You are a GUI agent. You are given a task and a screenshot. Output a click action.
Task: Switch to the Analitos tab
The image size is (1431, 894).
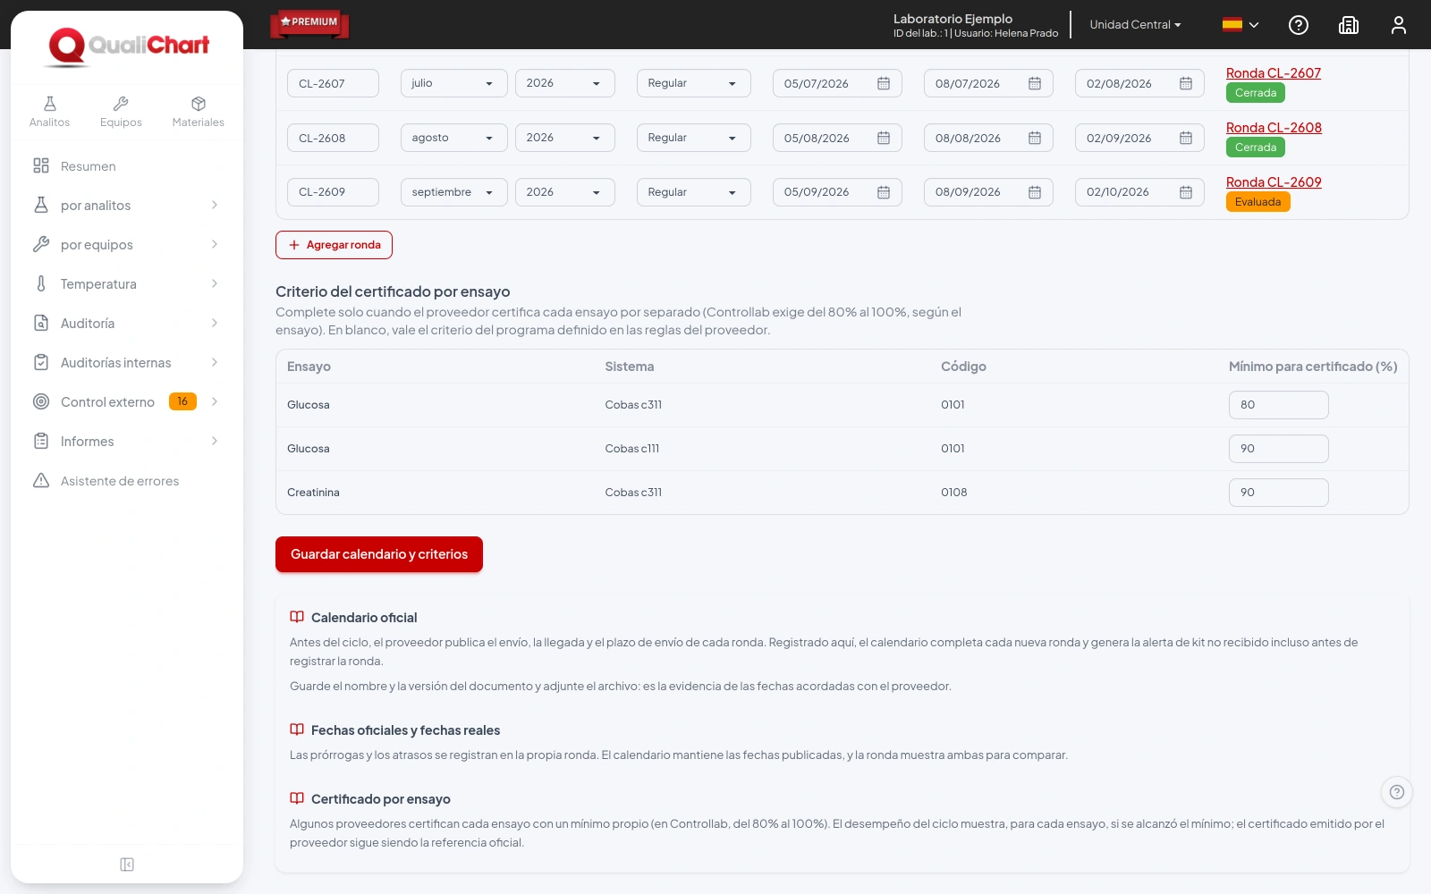(x=49, y=112)
